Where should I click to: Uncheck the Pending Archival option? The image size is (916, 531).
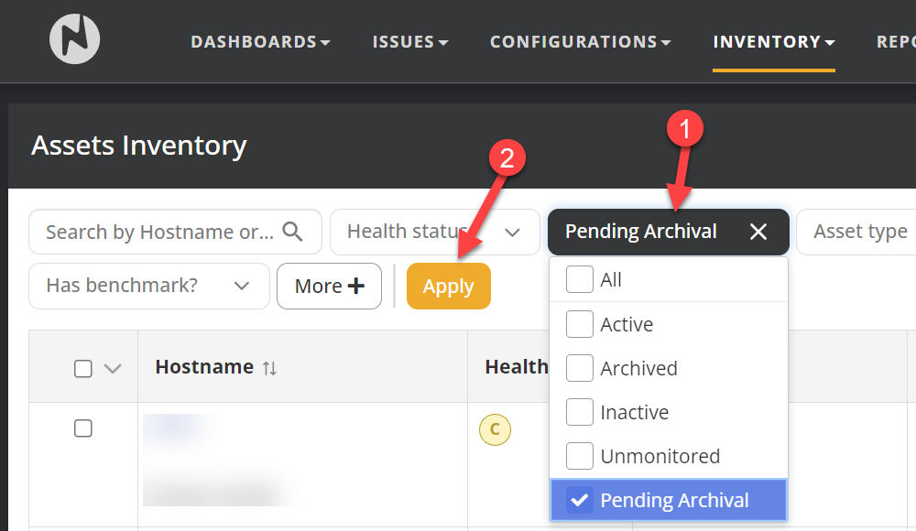click(580, 500)
